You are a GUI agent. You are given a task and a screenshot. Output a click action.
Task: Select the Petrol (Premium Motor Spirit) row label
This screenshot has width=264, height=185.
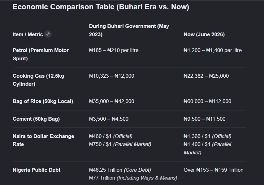coord(41,54)
